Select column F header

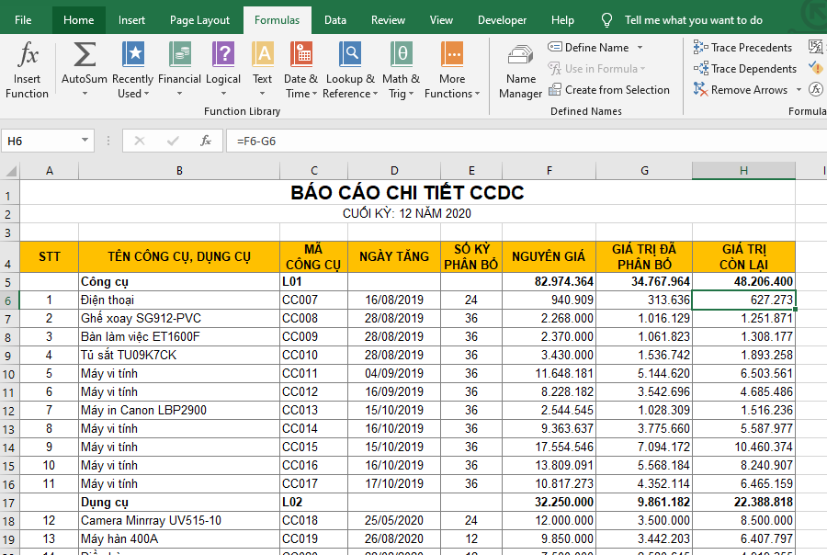tap(549, 171)
